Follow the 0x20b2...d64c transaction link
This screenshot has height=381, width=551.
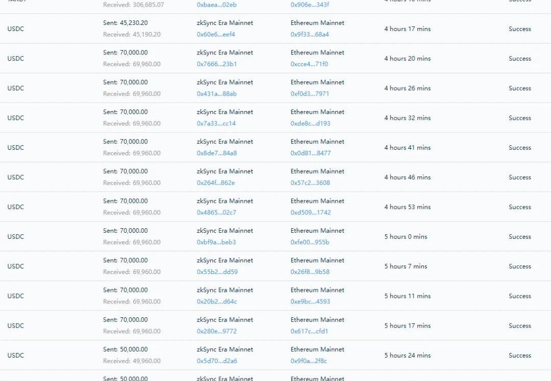tap(217, 302)
